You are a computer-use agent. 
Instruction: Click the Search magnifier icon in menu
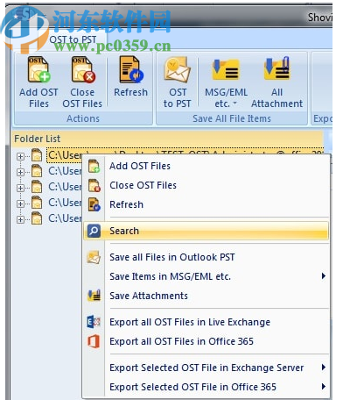[x=94, y=231]
